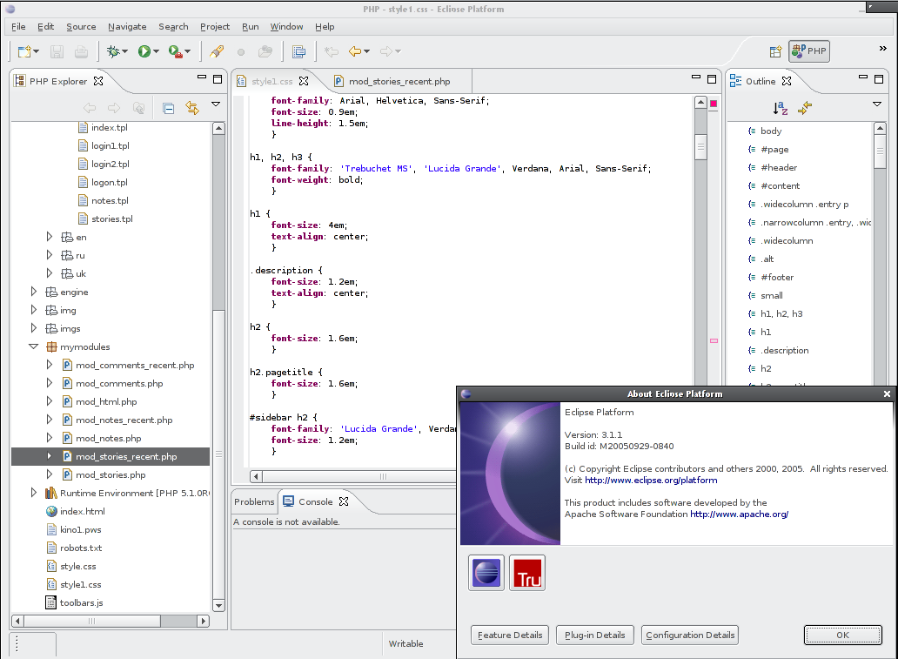The image size is (898, 659).
Task: Open the eclipse.org/platform link
Action: tap(651, 481)
